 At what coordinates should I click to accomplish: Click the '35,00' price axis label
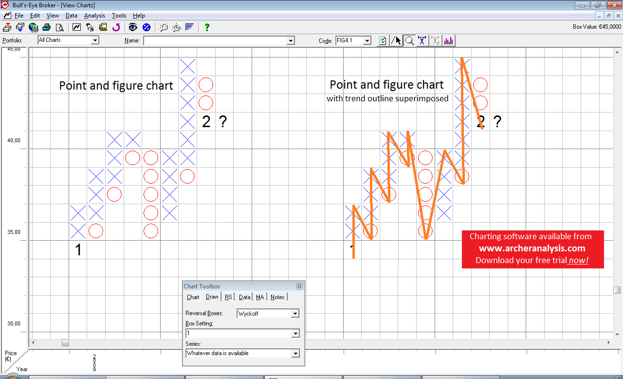tap(13, 232)
